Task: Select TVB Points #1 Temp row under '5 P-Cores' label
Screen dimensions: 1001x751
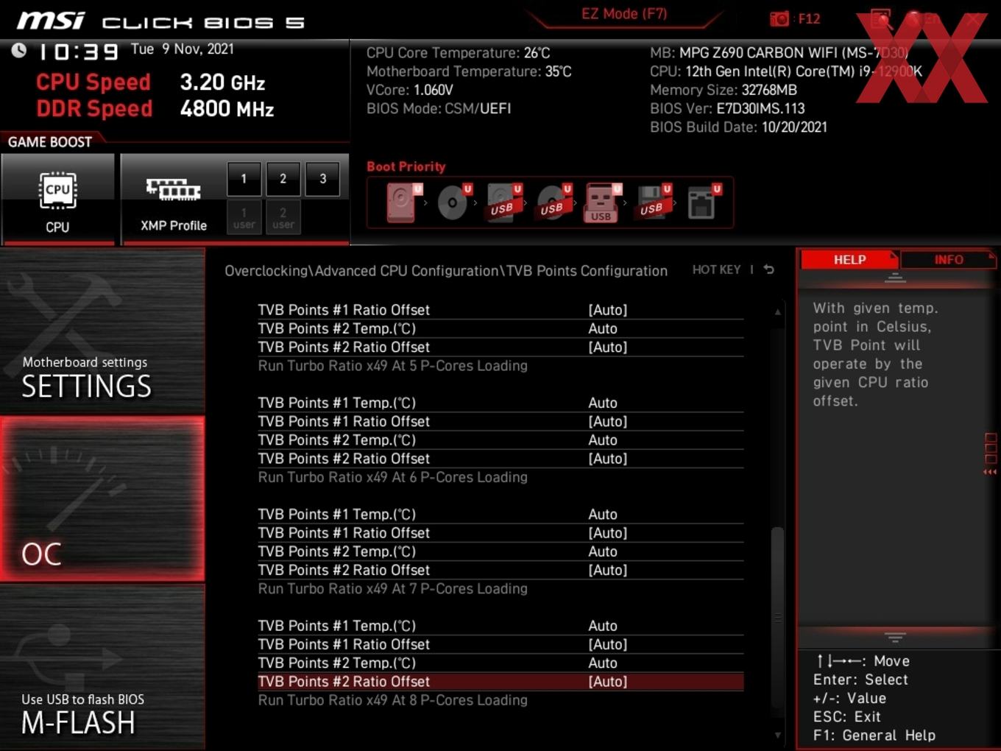Action: pyautogui.click(x=501, y=403)
